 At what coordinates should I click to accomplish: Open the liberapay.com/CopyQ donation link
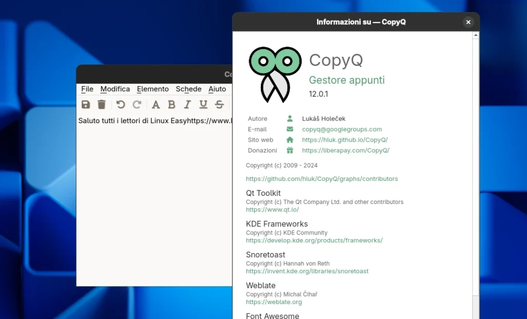pyautogui.click(x=345, y=150)
